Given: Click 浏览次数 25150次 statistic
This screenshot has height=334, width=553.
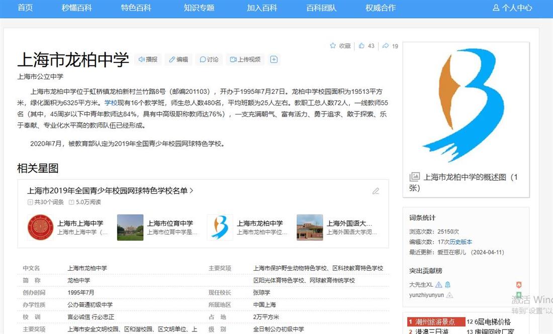Looking at the screenshot, I should tap(434, 232).
